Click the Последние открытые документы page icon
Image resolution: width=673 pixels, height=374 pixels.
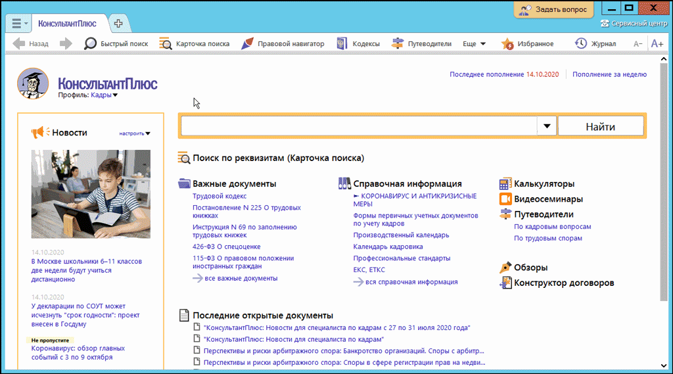(184, 316)
